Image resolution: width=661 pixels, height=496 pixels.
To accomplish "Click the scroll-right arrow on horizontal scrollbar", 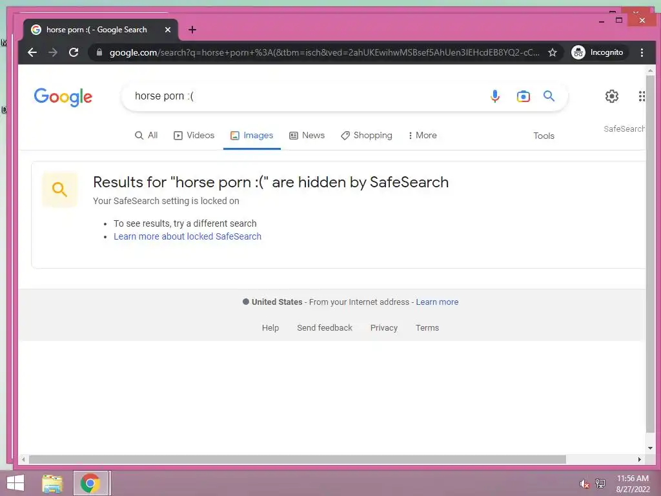I will click(x=639, y=459).
